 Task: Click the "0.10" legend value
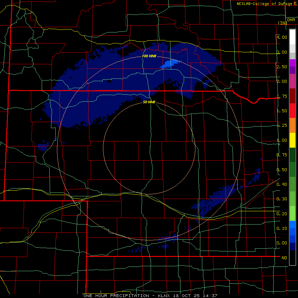tap(282, 228)
